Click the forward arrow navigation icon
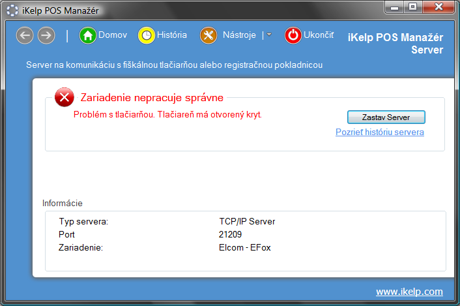 (46, 35)
